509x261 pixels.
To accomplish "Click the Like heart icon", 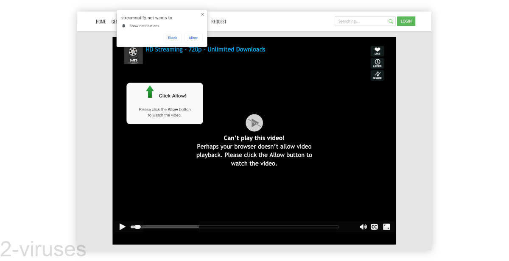I will (377, 51).
